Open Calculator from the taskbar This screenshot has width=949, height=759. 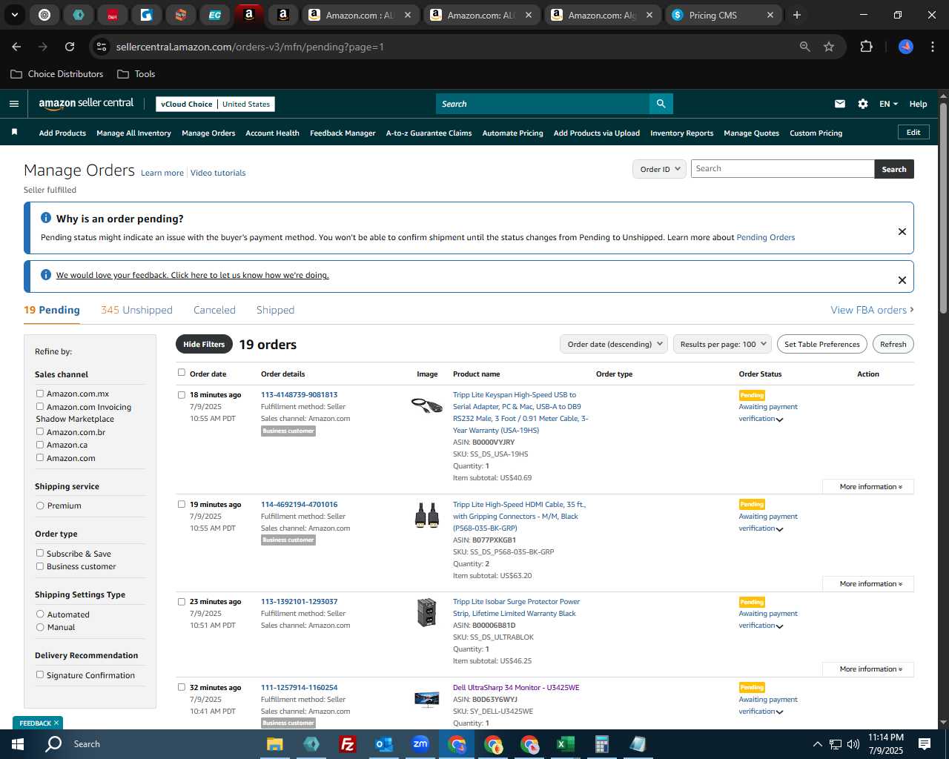(601, 744)
